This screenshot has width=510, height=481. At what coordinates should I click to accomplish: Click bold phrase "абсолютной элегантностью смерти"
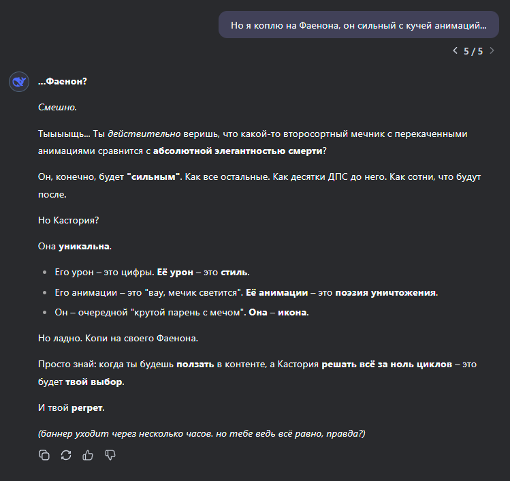238,151
